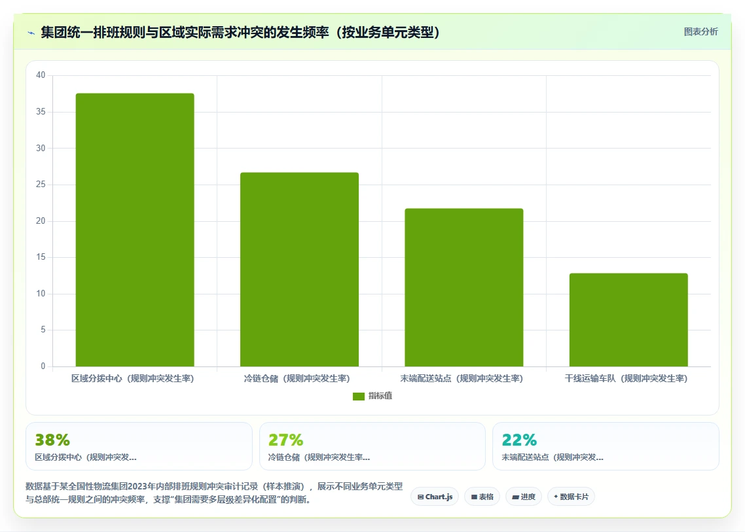The width and height of the screenshot is (745, 532).
Task: Toggle the 指标值 legend color swatch
Action: coord(359,396)
